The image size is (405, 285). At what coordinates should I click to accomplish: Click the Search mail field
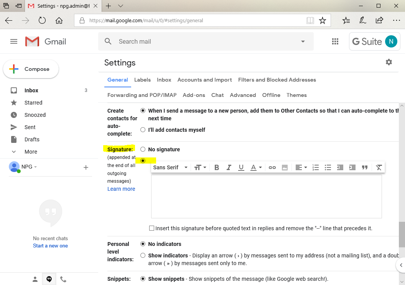coord(206,41)
